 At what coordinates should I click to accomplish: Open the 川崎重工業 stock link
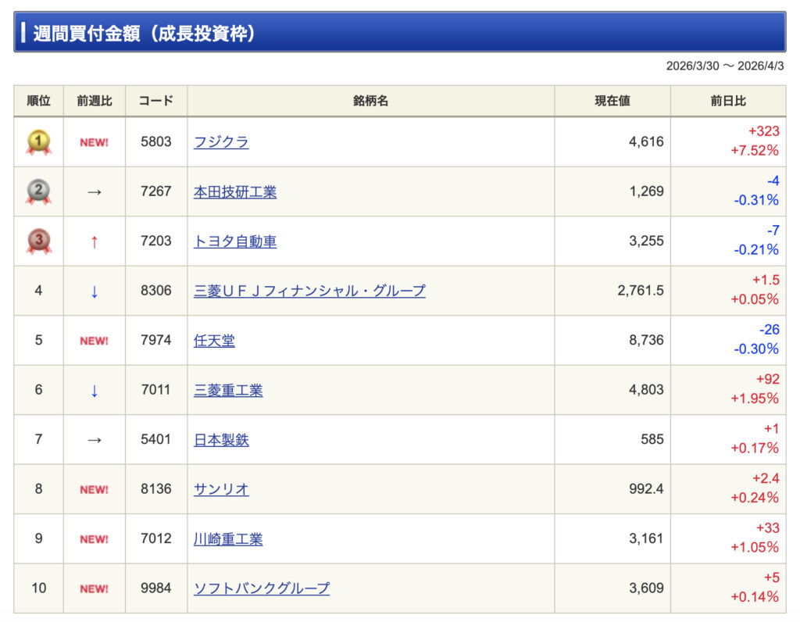pos(228,539)
